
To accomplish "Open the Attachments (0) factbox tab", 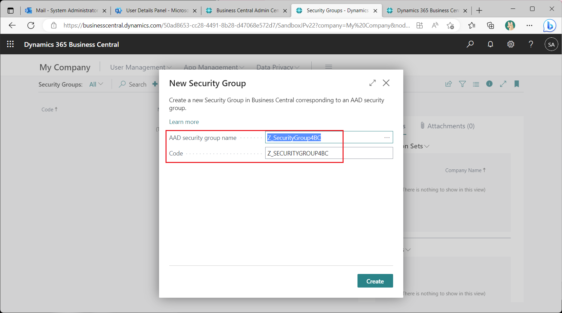I will (x=447, y=126).
